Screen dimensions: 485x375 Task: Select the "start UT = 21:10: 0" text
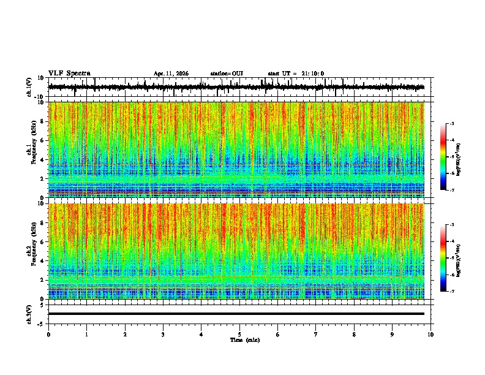296,74
